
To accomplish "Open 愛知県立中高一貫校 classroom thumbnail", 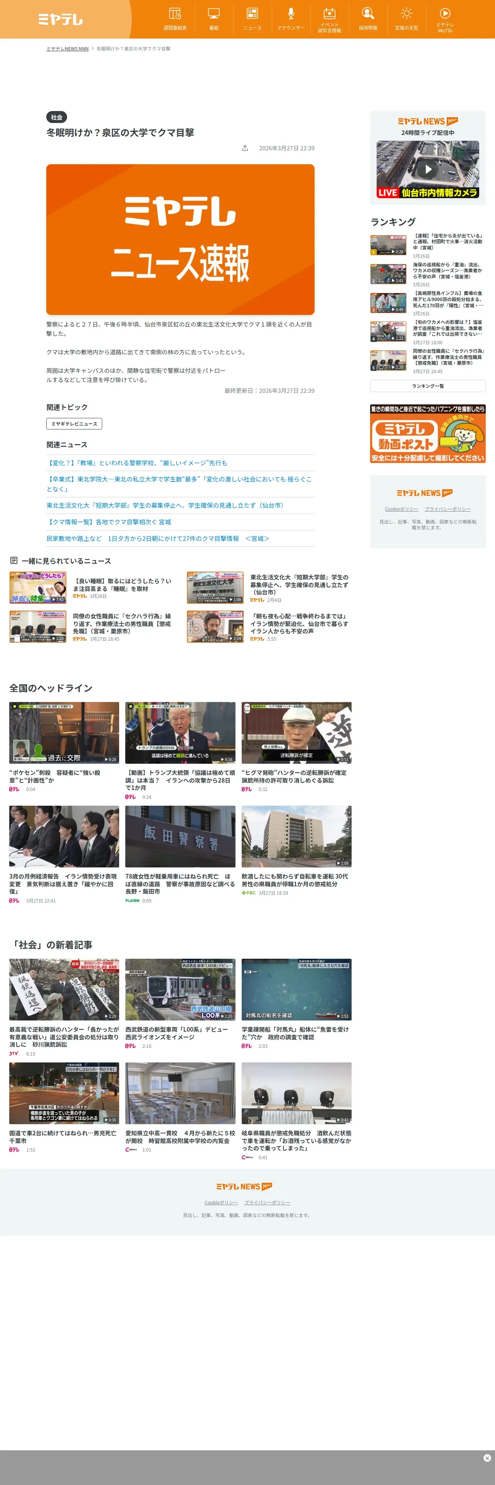I will [180, 1093].
